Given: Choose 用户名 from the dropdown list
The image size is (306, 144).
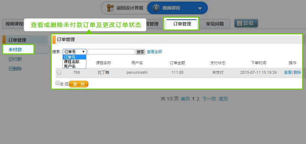Looking at the screenshot, I should point(74,66).
